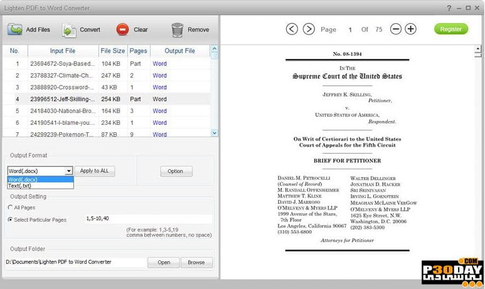485x289 pixels.
Task: Click Word link in row 5
Action: 159,111
